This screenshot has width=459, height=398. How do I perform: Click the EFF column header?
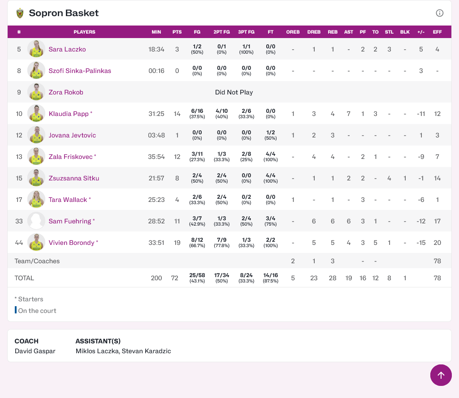click(437, 32)
